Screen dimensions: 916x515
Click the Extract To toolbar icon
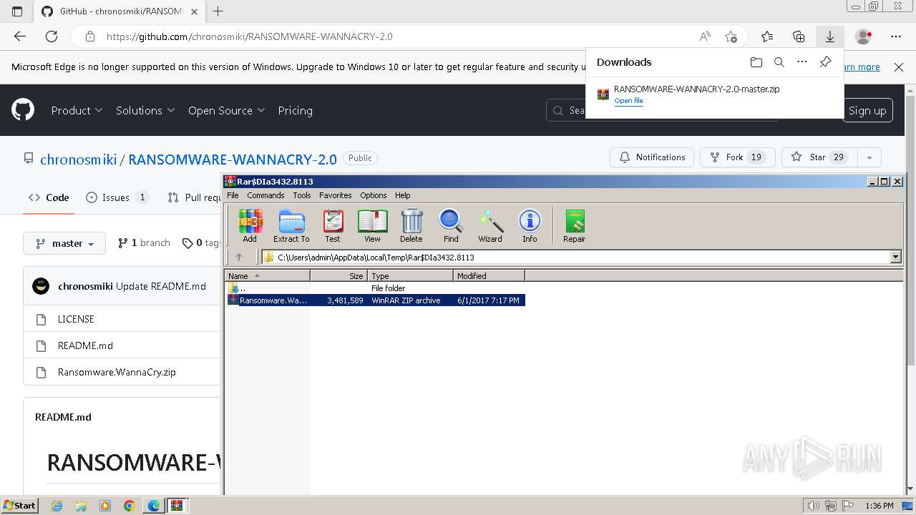pos(291,226)
